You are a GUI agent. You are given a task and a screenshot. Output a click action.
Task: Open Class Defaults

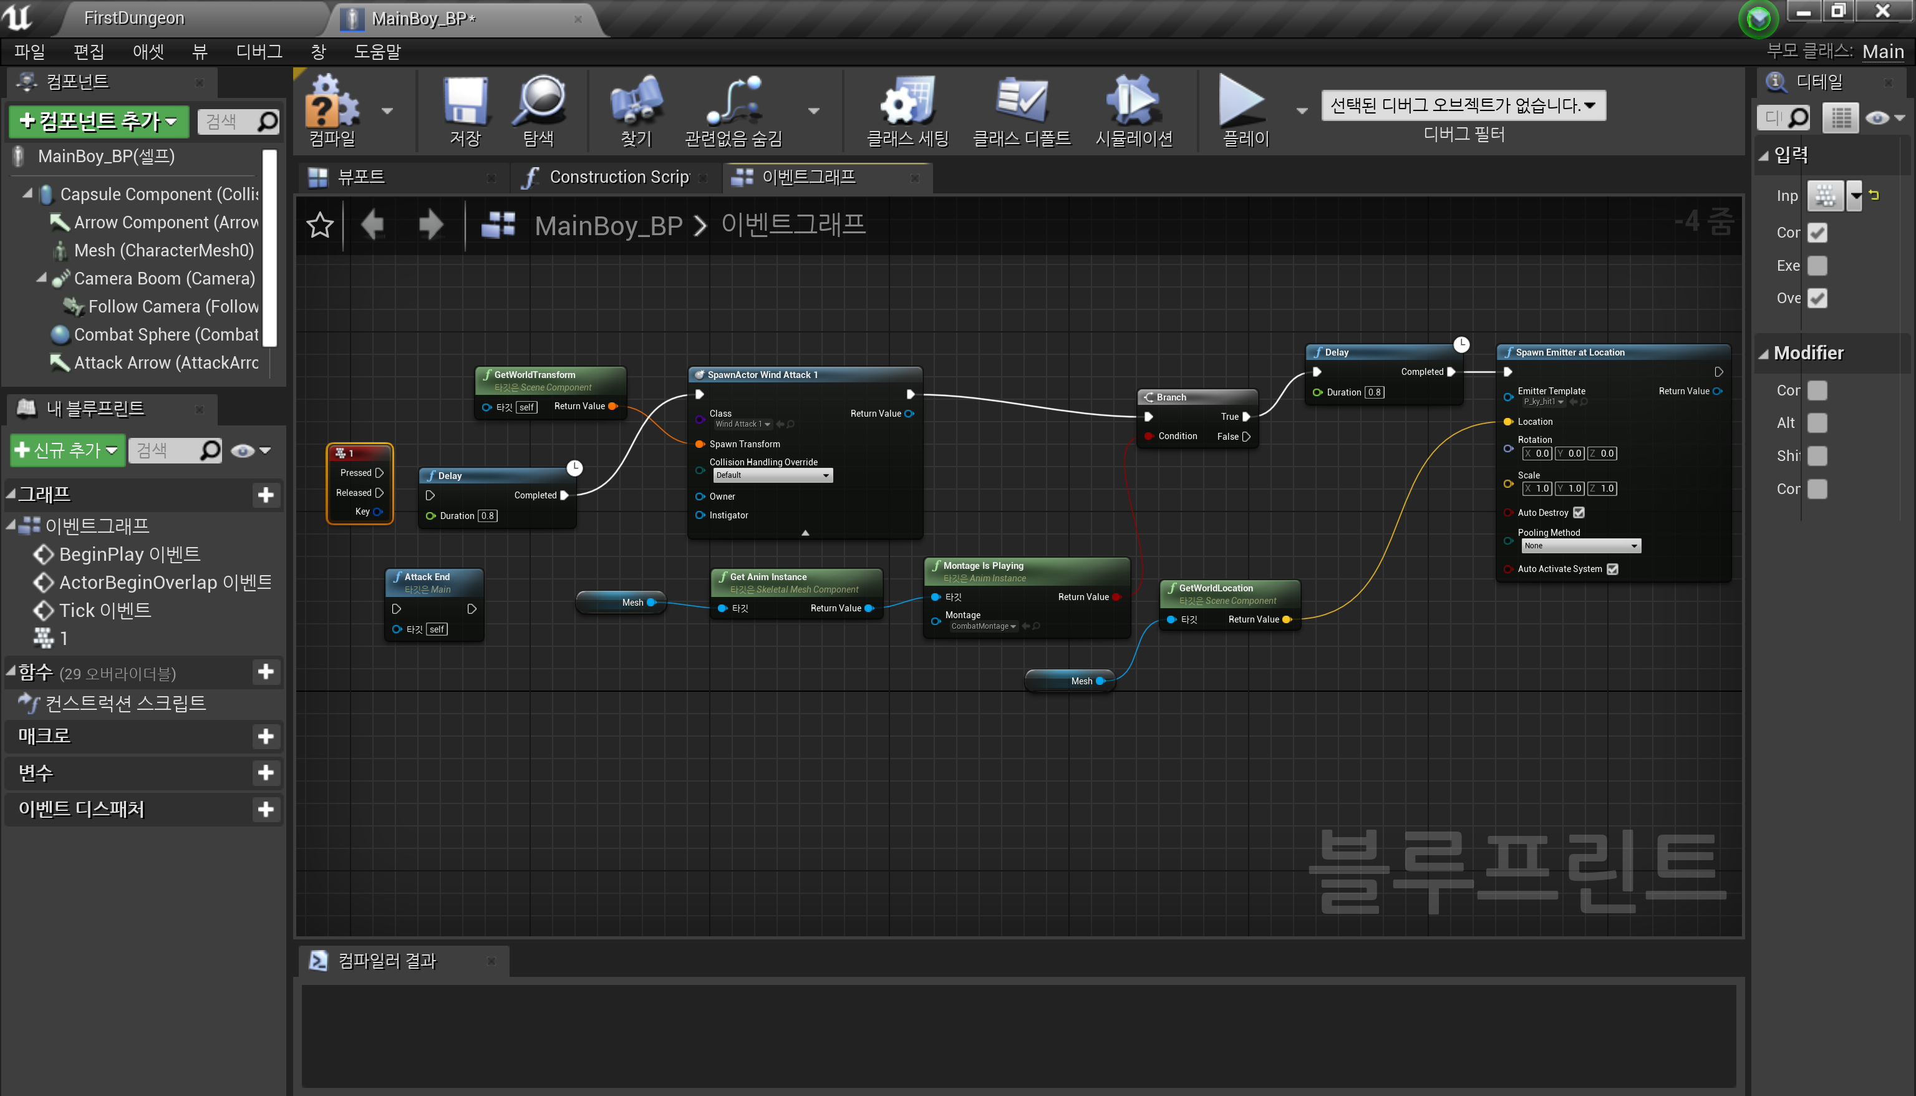pos(1021,110)
